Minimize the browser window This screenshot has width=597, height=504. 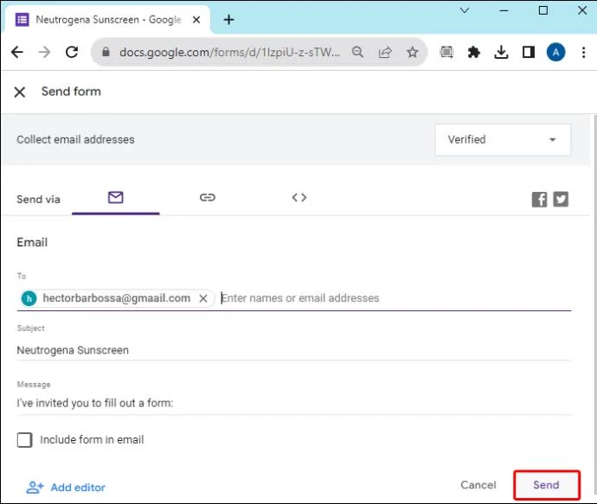click(x=504, y=10)
